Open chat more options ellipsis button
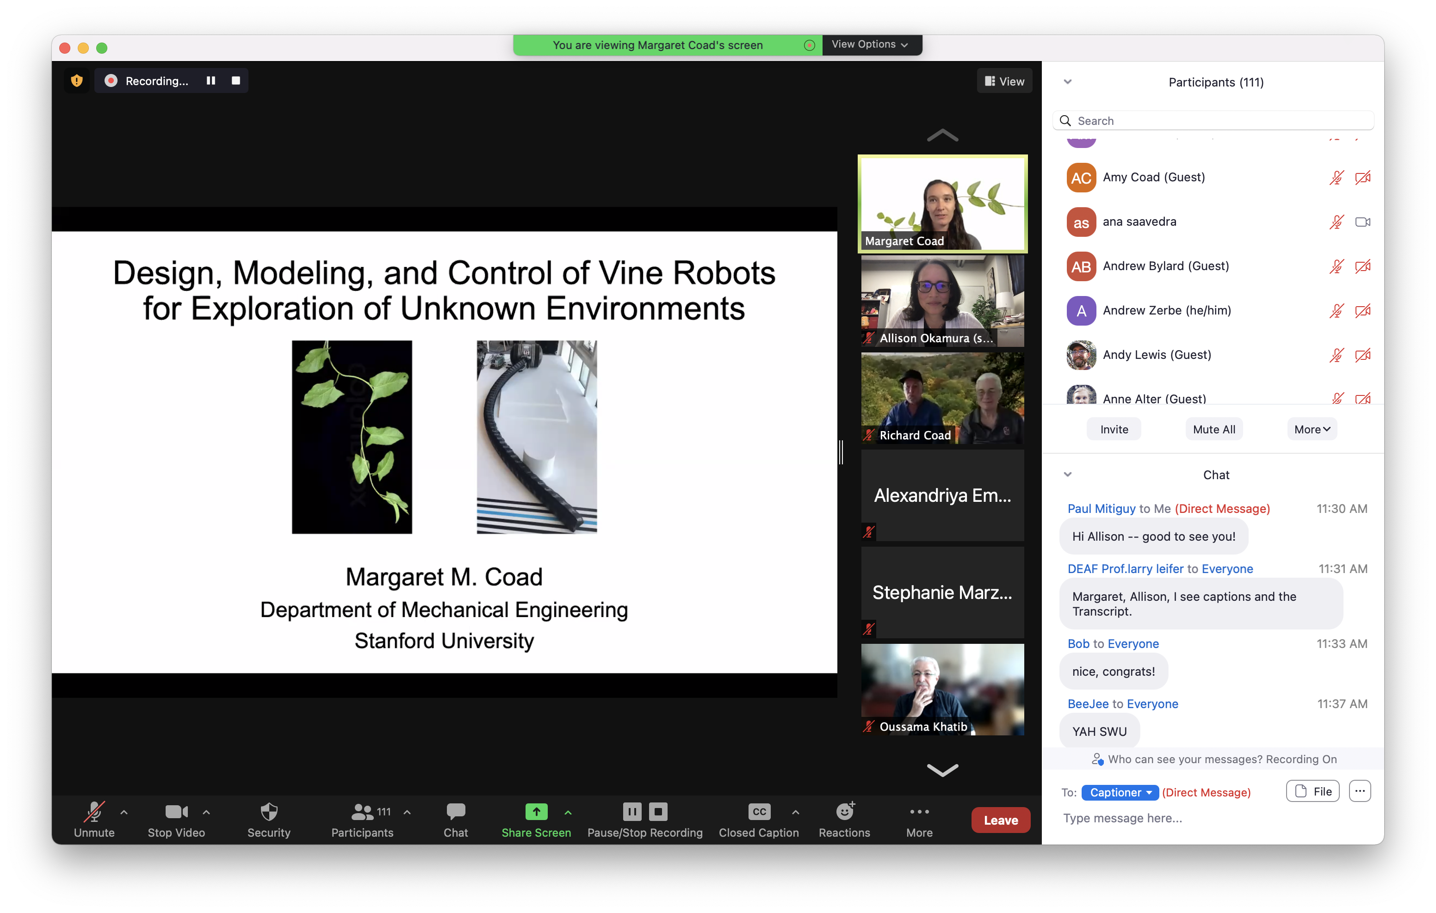1436x913 pixels. (1360, 791)
